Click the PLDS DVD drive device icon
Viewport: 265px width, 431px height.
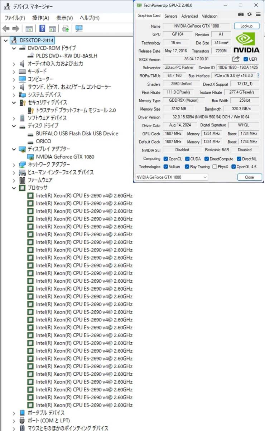point(31,56)
